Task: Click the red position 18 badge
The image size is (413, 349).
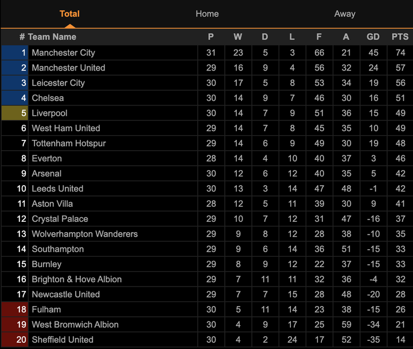Action: (x=15, y=309)
